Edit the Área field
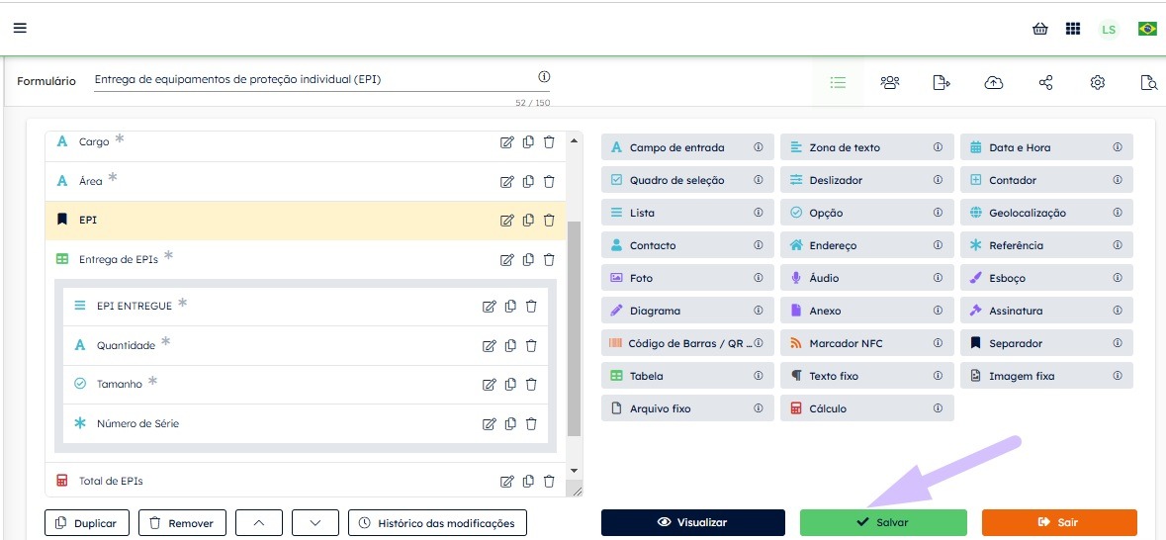Image resolution: width=1166 pixels, height=540 pixels. click(506, 181)
